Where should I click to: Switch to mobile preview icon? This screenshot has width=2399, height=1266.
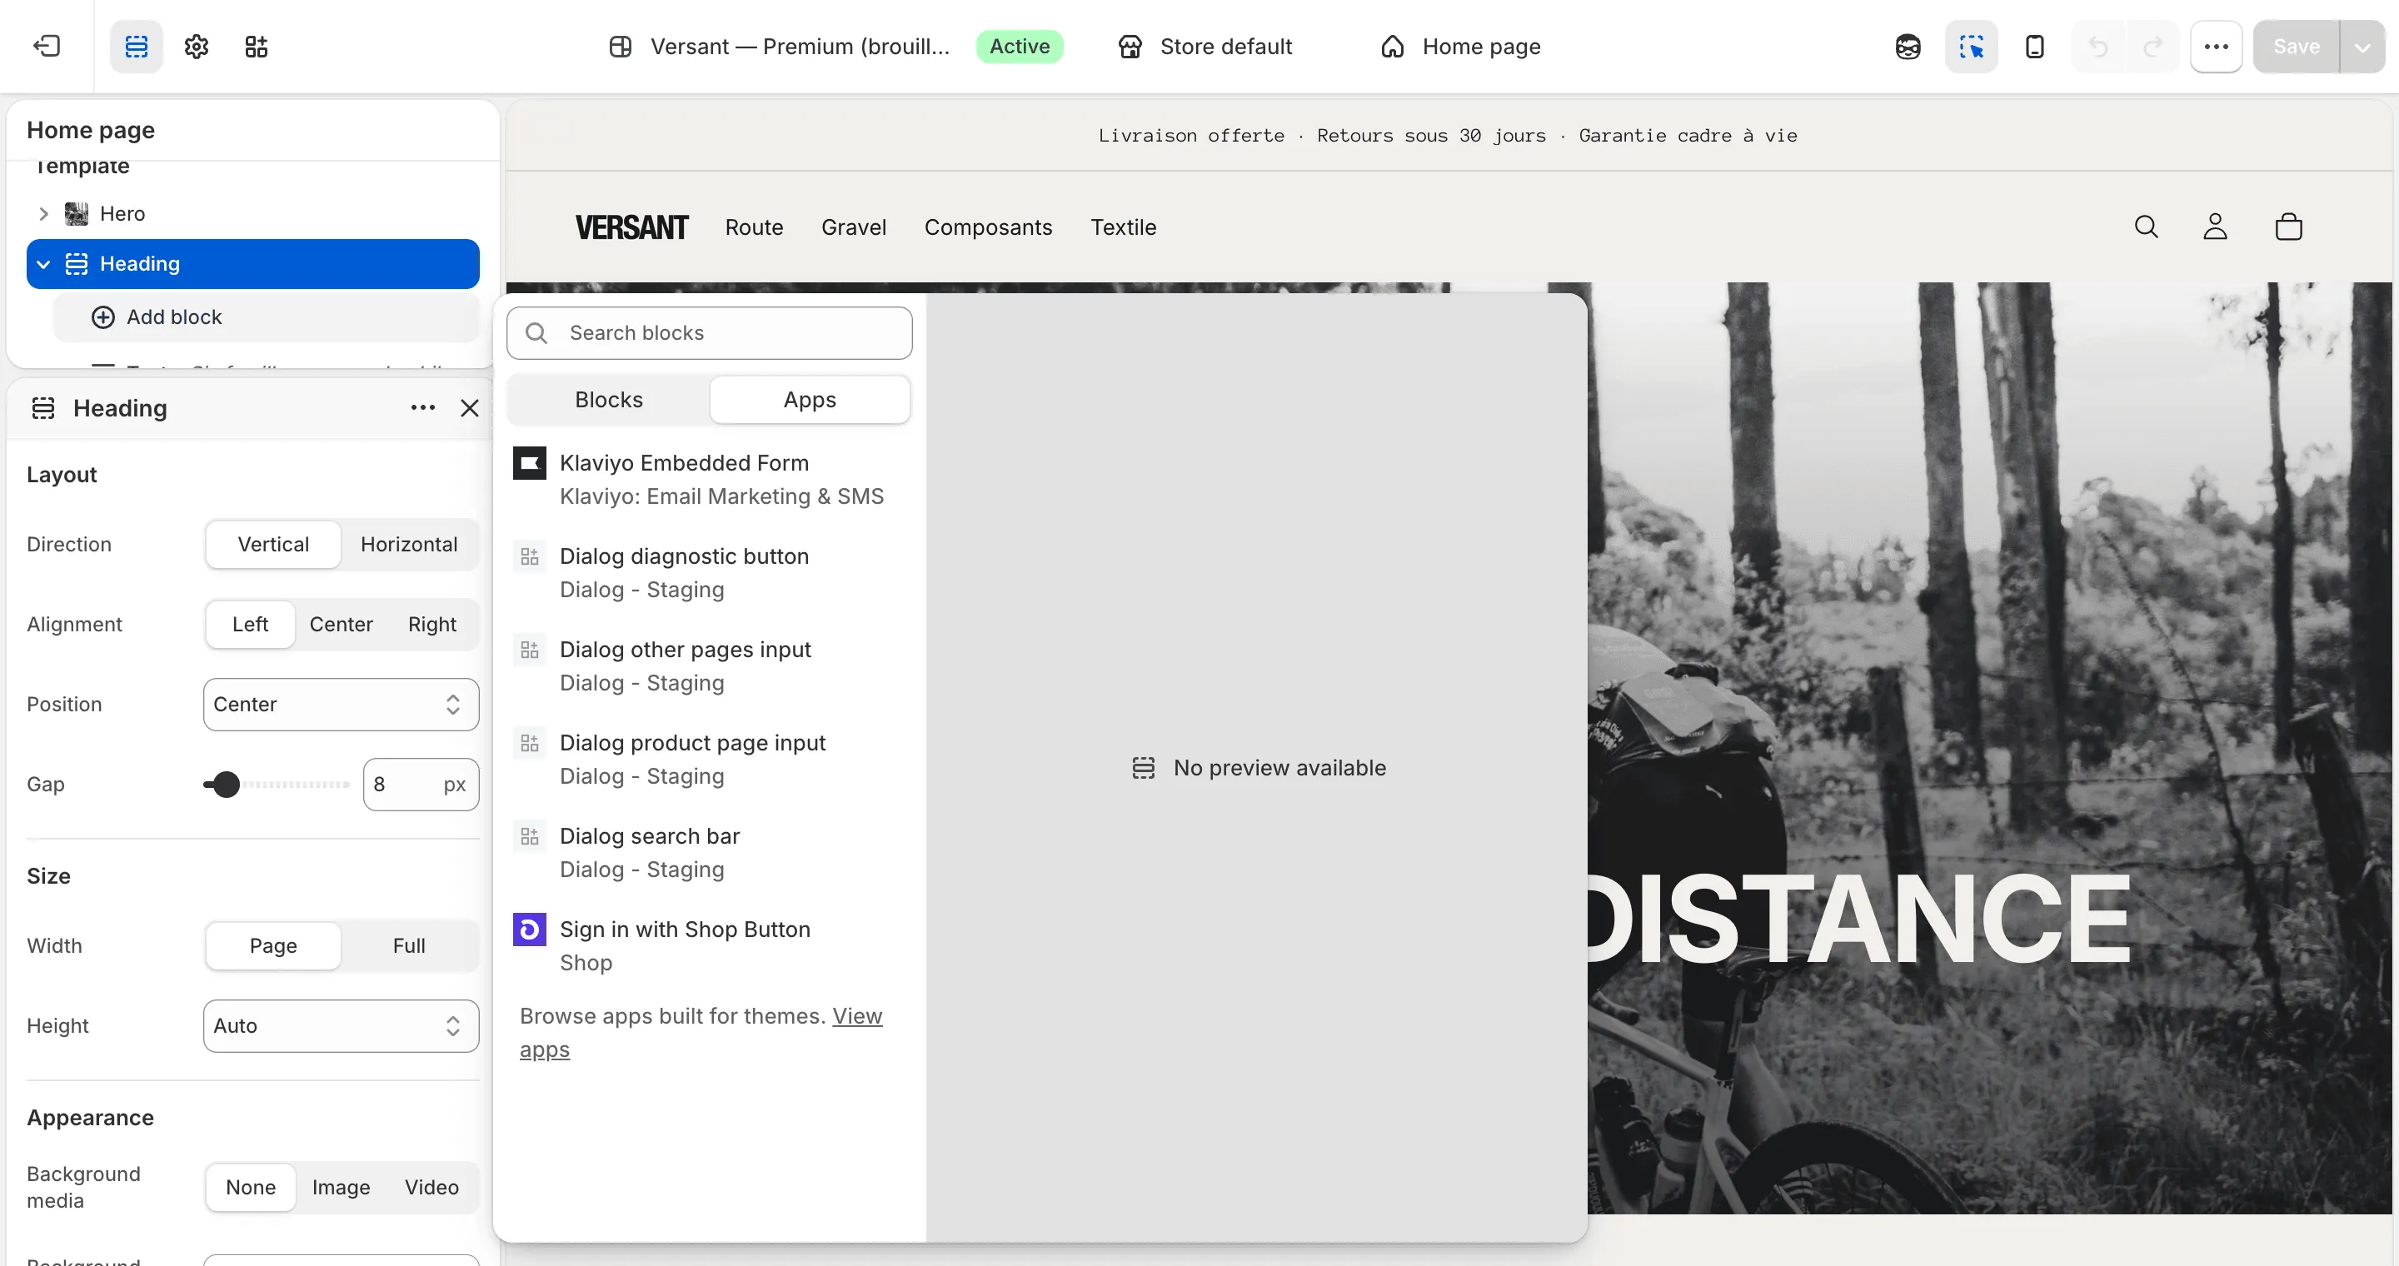[2035, 47]
